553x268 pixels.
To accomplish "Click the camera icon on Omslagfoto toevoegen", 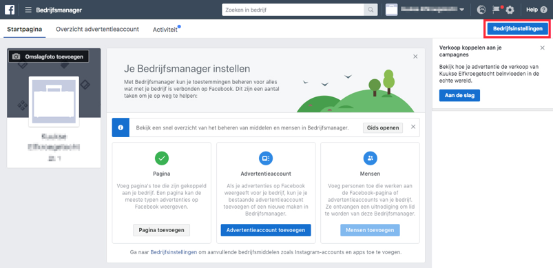I will click(17, 56).
